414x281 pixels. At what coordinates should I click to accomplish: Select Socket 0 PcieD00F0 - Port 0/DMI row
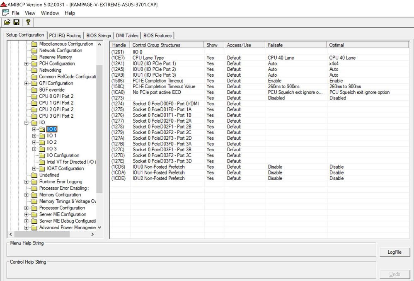(259, 104)
